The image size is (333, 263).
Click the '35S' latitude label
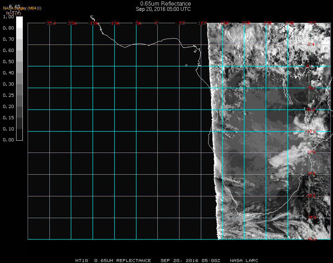tap(312, 217)
